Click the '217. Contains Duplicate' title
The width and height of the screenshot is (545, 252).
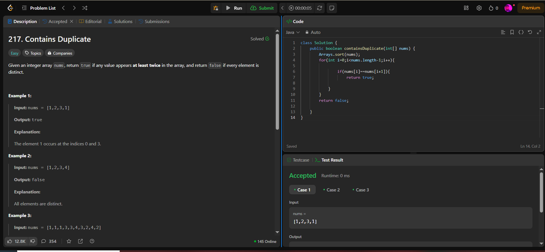pos(50,39)
